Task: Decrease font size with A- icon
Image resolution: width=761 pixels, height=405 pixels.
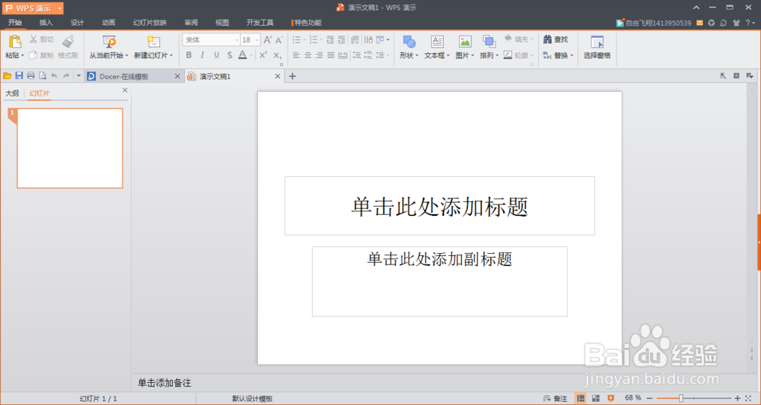Action: click(x=279, y=40)
